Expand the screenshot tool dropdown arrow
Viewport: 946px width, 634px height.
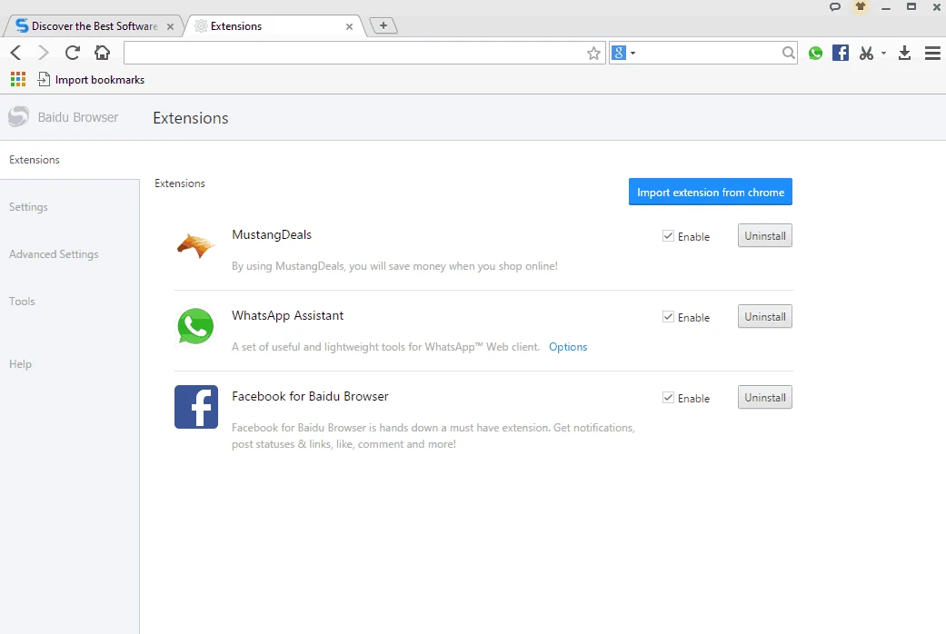click(883, 53)
